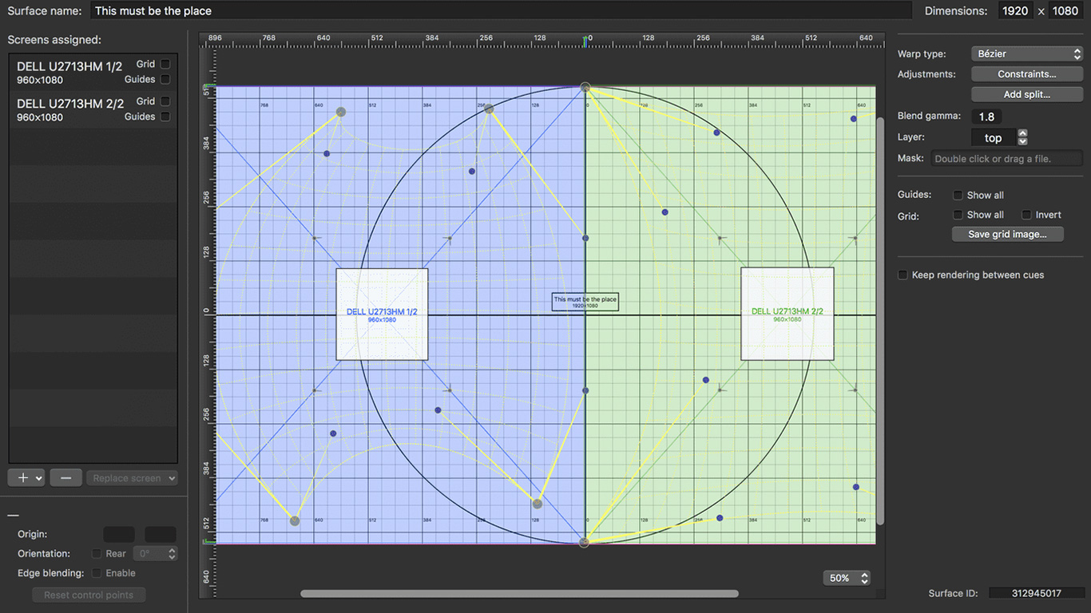Enable Guides Show all checkbox
Screen dimensions: 1091x613
click(x=958, y=195)
